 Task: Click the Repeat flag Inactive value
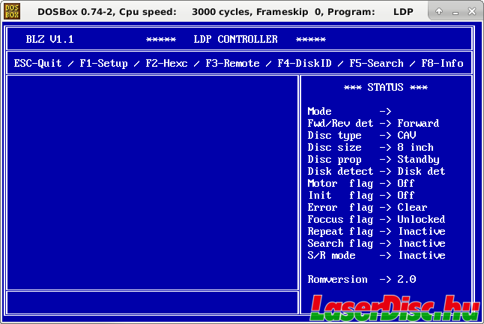pyautogui.click(x=422, y=232)
